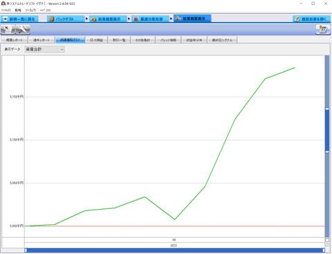Select the 成績推移グラフ tab
The width and height of the screenshot is (332, 254).
click(x=70, y=39)
